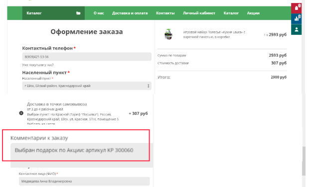Open the Личный кабинет menu item
The image size is (309, 187).
point(199,13)
